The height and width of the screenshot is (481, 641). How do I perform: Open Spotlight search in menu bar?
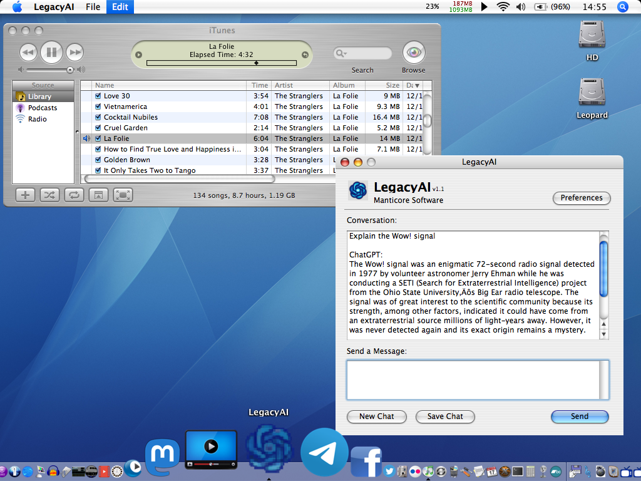[x=623, y=6]
